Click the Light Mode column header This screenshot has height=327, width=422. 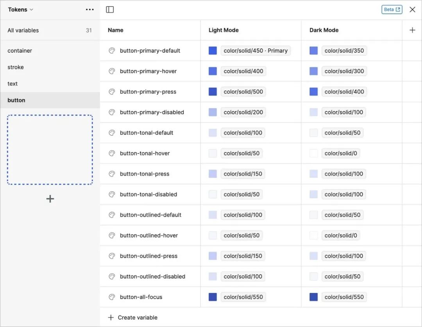(x=224, y=30)
